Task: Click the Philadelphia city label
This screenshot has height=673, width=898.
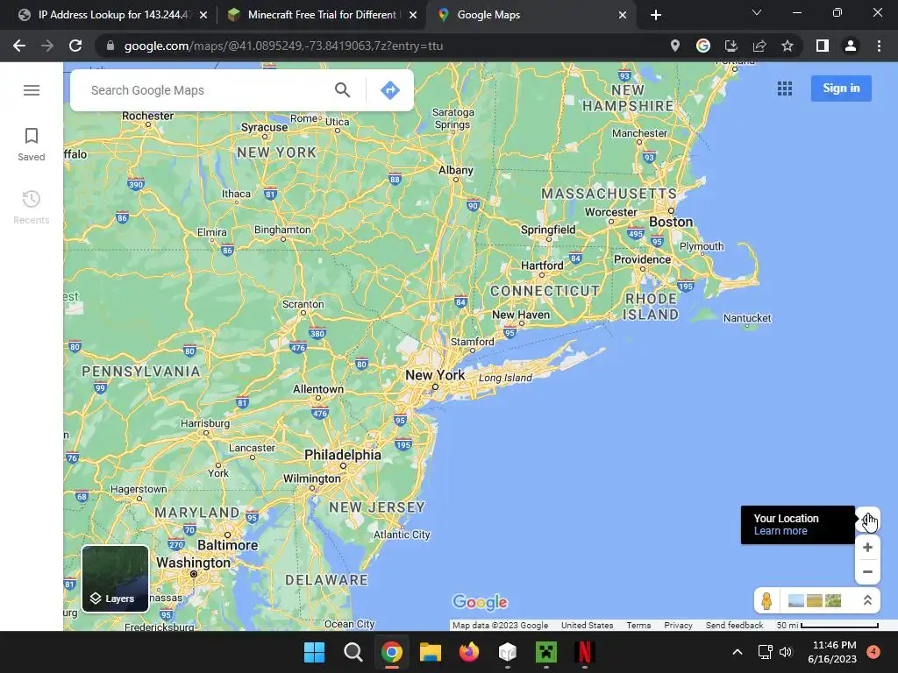Action: click(x=343, y=455)
